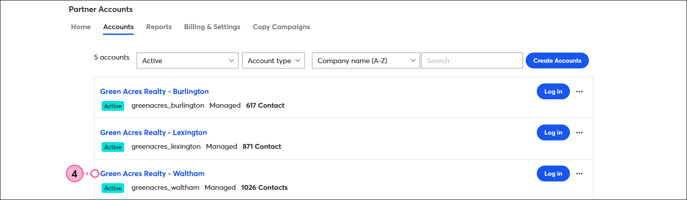Log in to Green Acres Realty - Waltham
This screenshot has width=687, height=200.
pos(553,174)
